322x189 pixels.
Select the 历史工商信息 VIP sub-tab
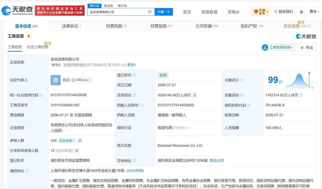(x=37, y=47)
